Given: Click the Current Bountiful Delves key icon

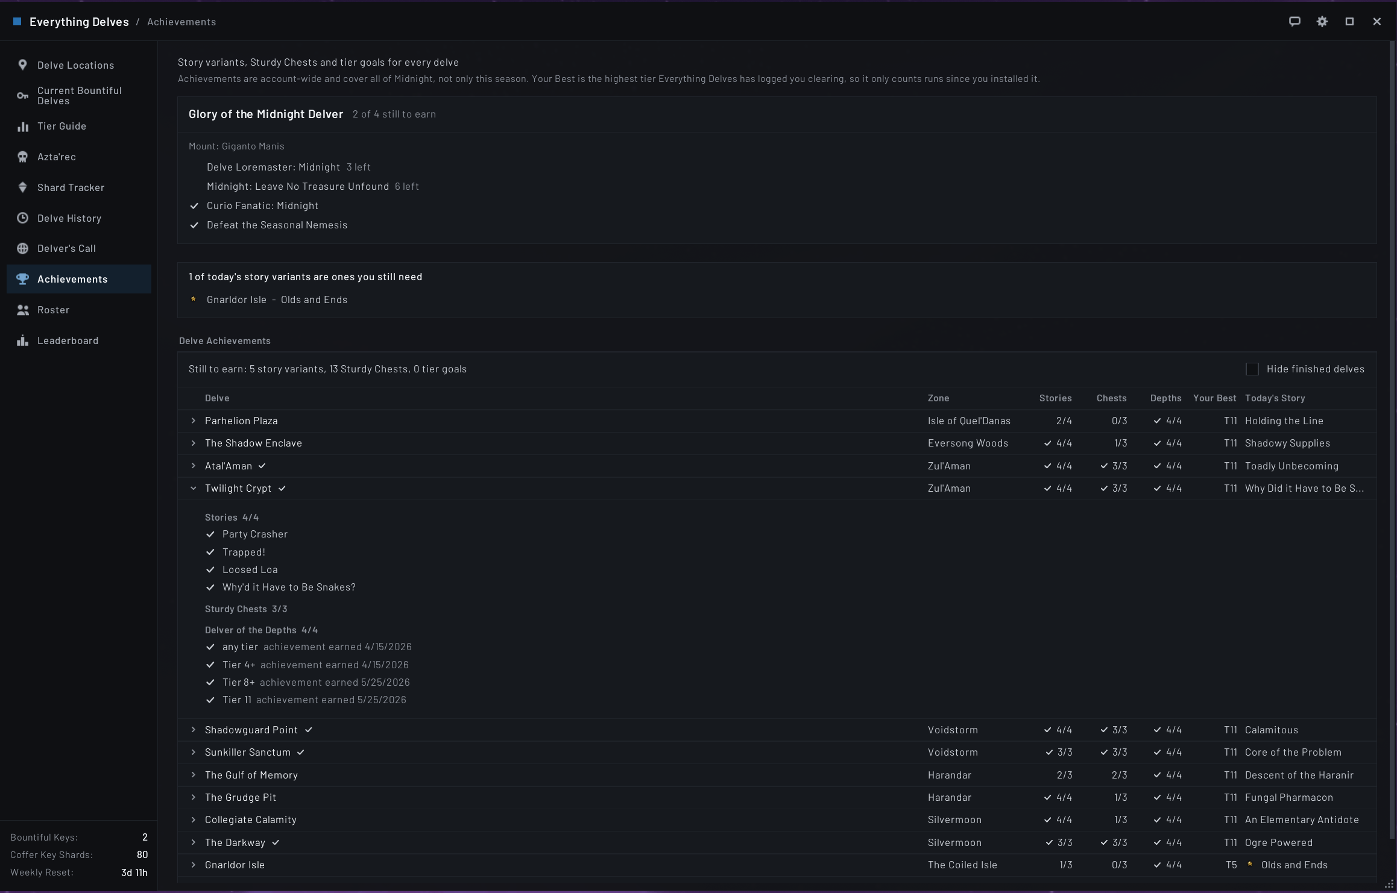Looking at the screenshot, I should point(22,96).
